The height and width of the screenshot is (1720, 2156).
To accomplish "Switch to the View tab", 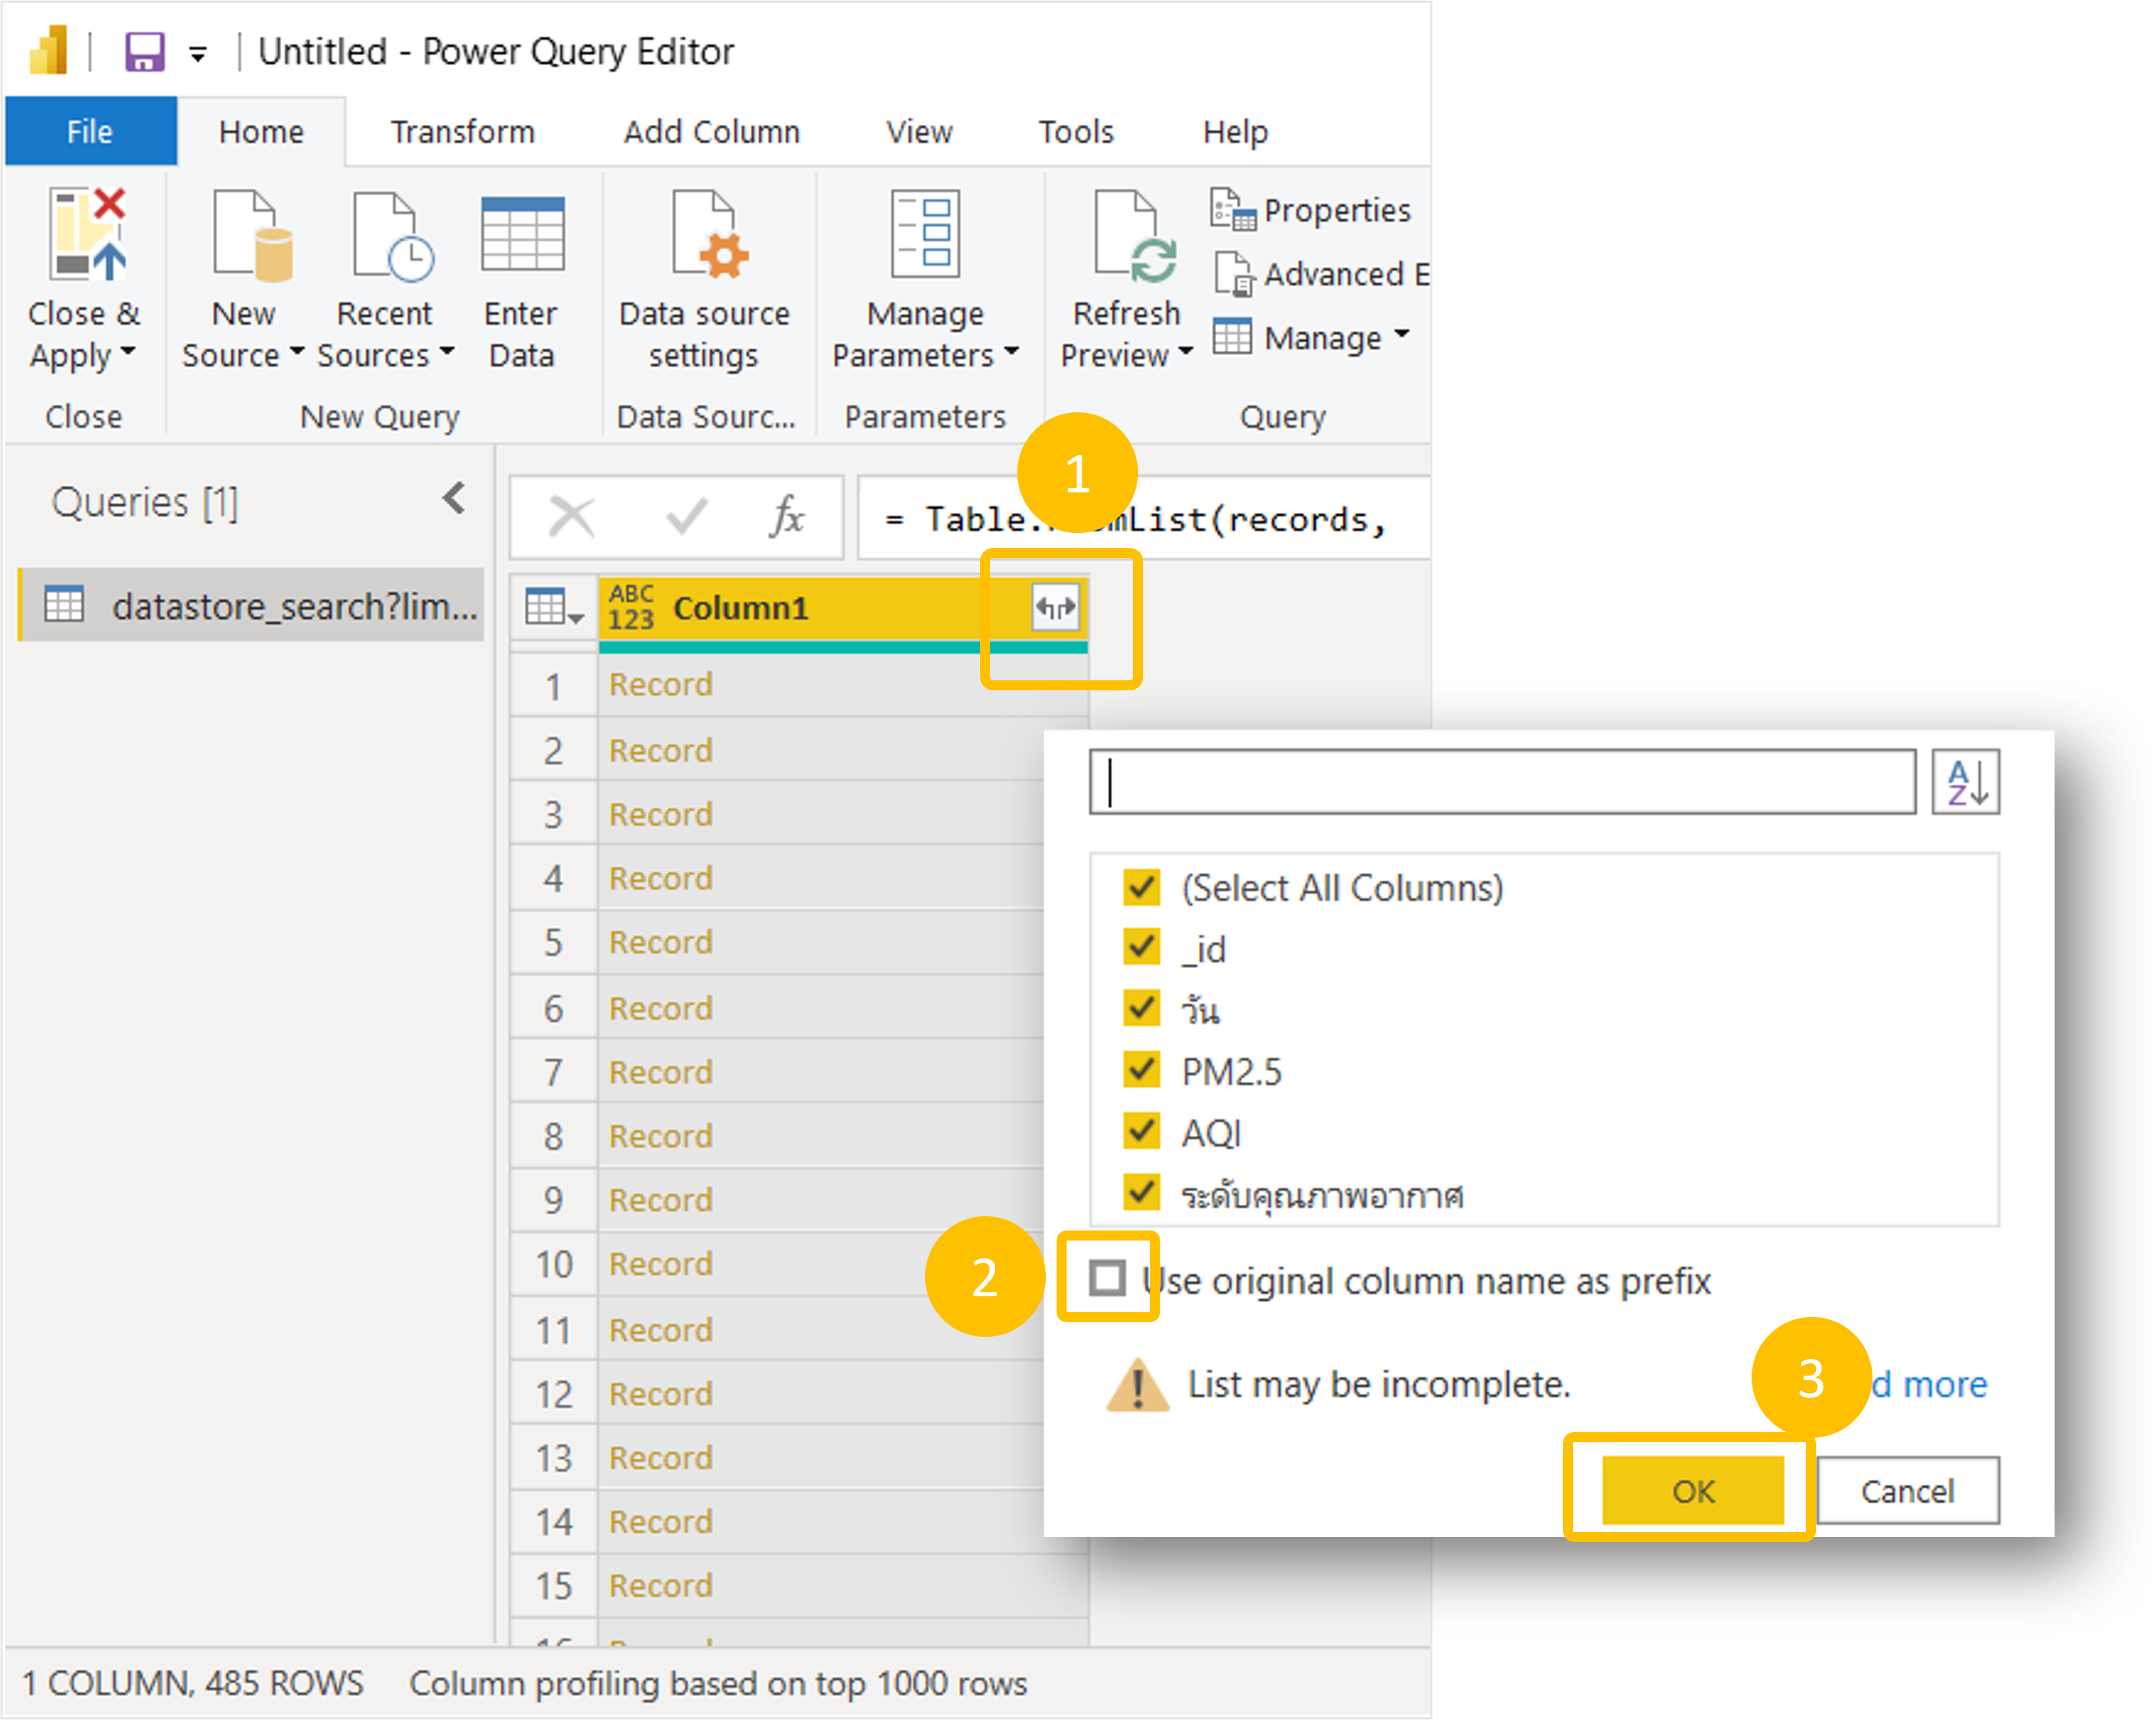I will [x=919, y=131].
